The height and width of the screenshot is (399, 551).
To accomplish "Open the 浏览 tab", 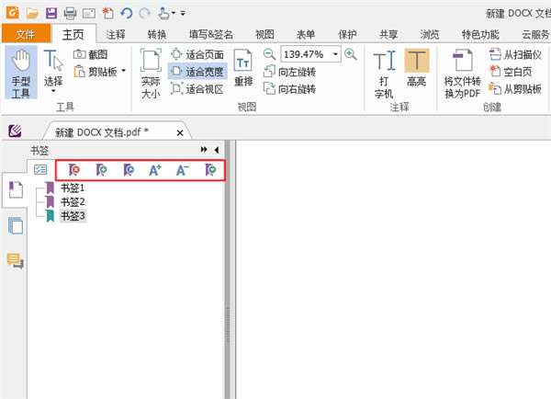I will coord(430,34).
